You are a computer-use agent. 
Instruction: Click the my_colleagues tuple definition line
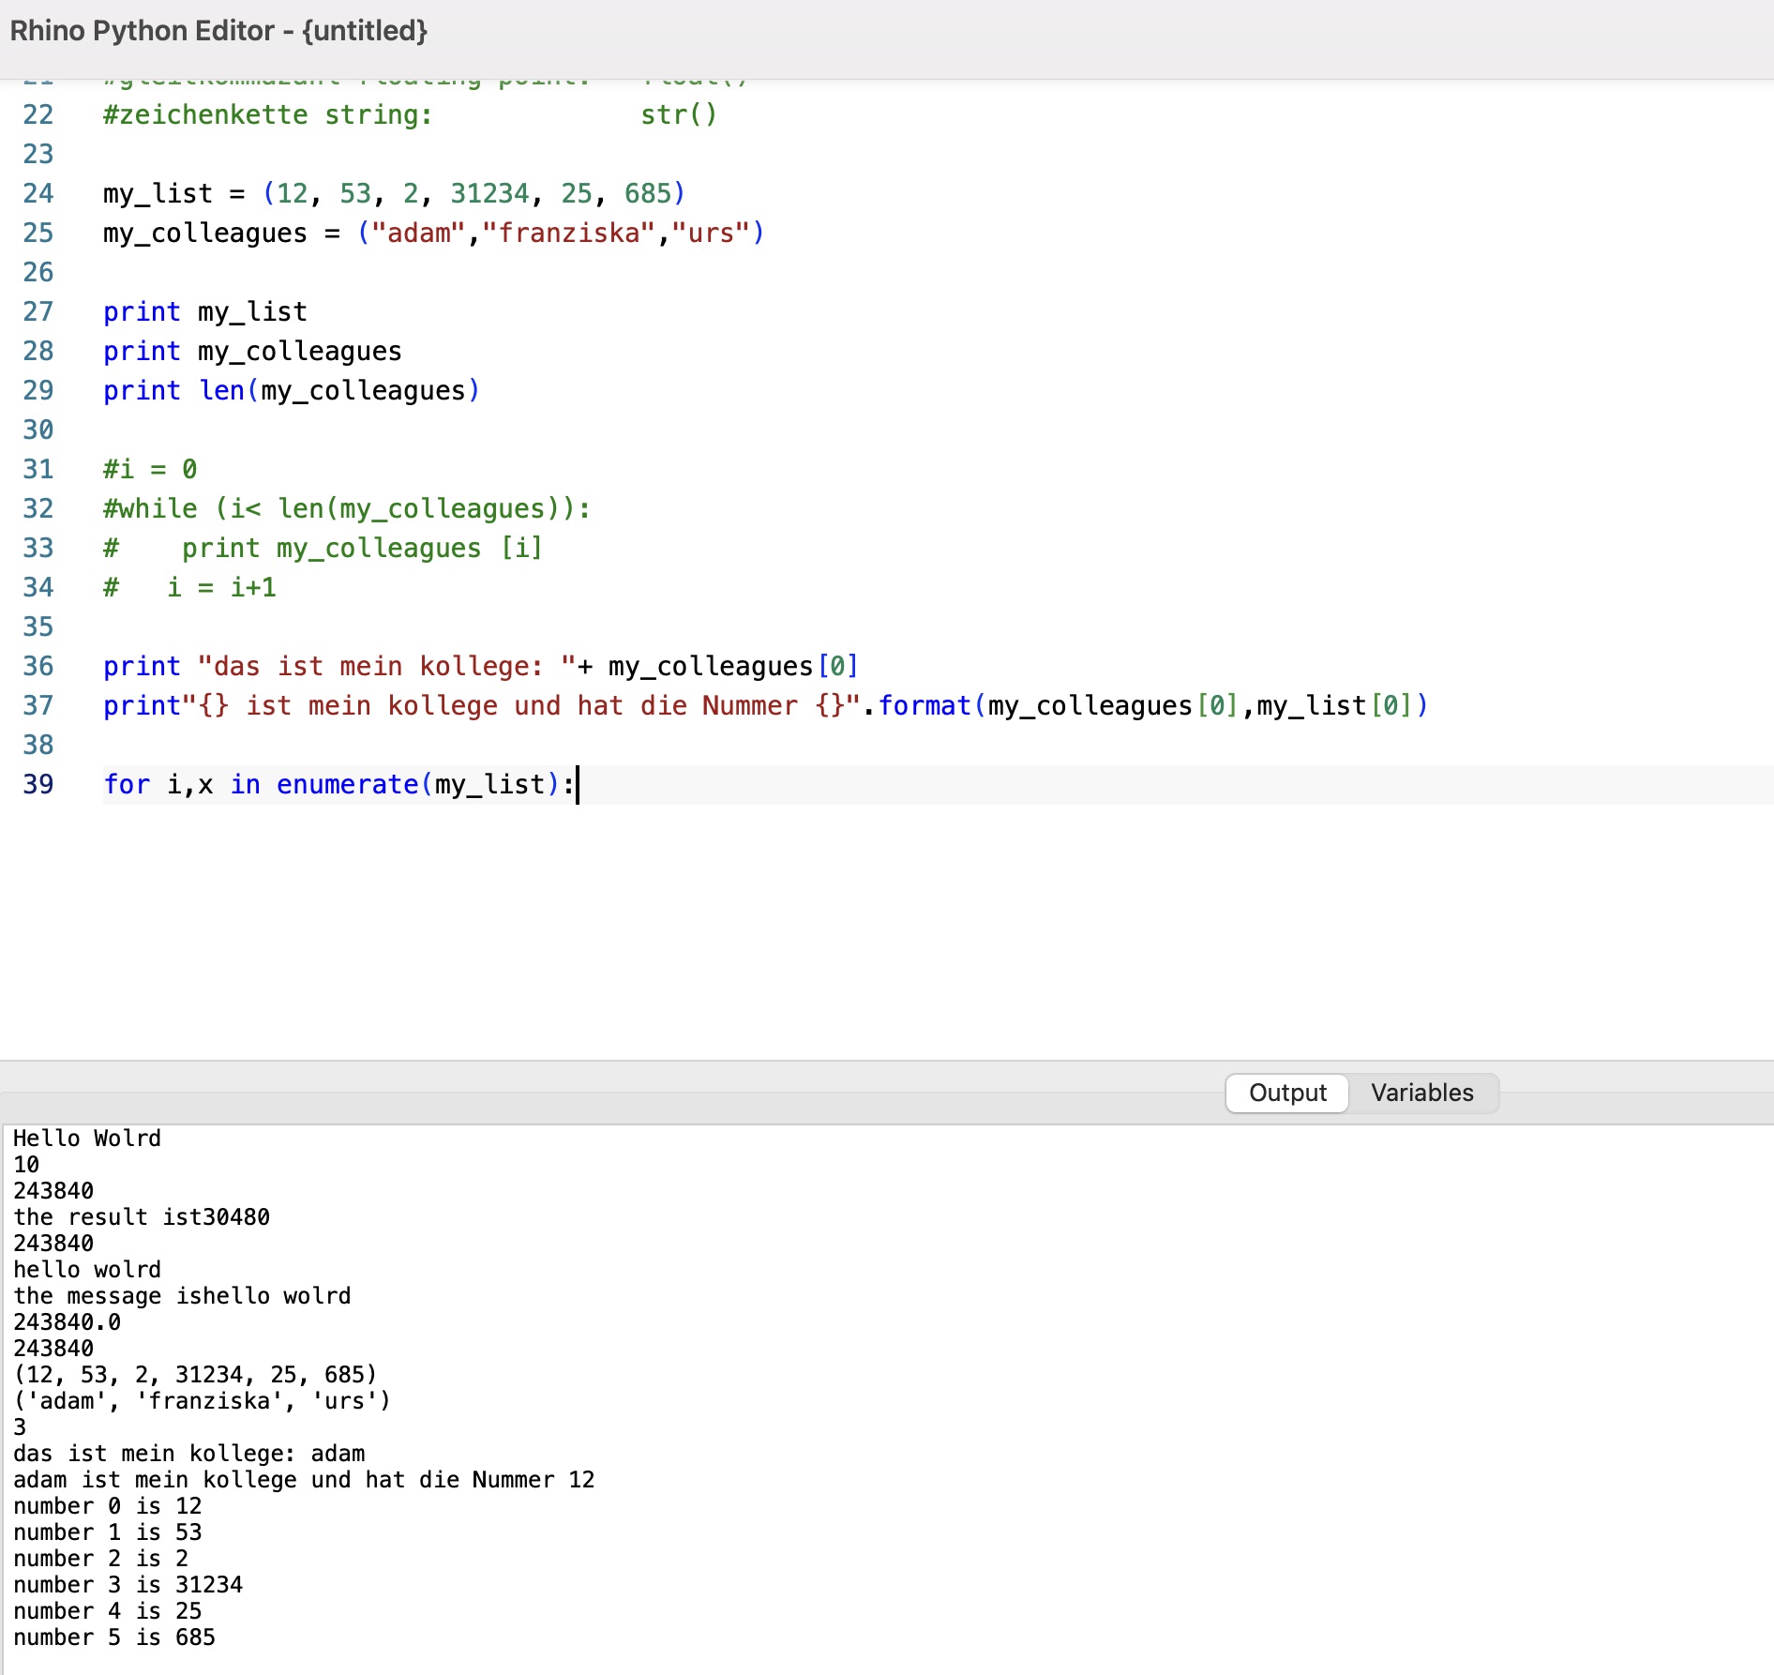coord(431,234)
